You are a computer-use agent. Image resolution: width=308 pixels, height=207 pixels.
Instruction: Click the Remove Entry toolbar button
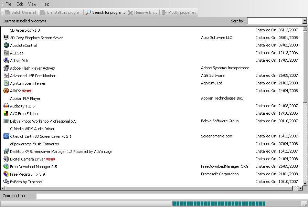(142, 12)
